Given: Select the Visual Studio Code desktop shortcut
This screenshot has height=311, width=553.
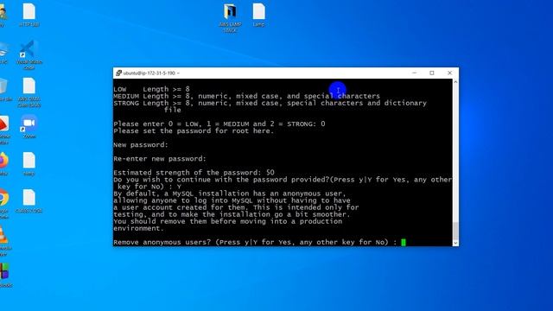Looking at the screenshot, I should 29,54.
